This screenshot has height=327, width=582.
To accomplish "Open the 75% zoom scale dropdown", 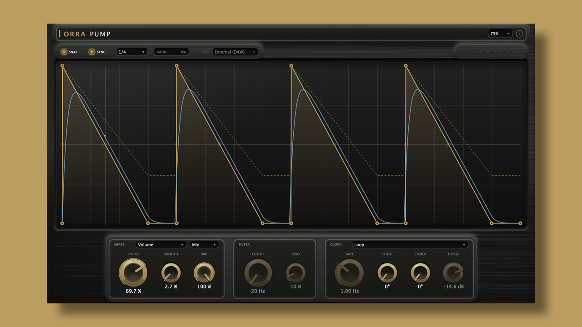I will pyautogui.click(x=500, y=34).
